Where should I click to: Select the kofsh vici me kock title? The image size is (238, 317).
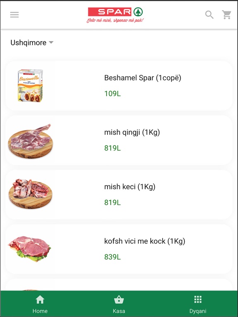click(145, 241)
